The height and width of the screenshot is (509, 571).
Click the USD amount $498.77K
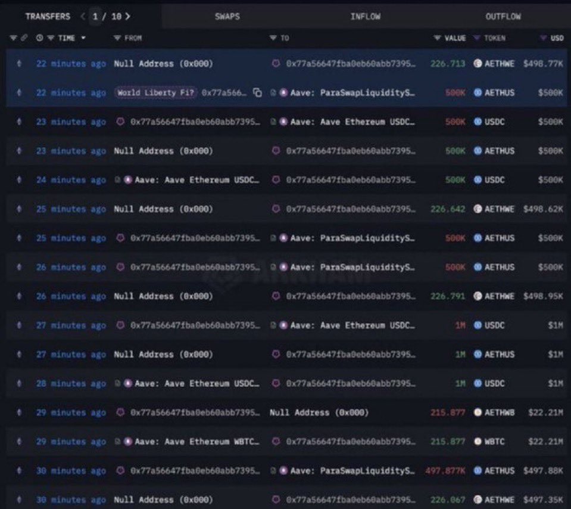[x=543, y=63]
